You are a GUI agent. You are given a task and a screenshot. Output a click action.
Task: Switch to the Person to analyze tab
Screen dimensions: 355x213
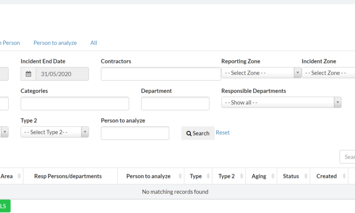tap(55, 43)
